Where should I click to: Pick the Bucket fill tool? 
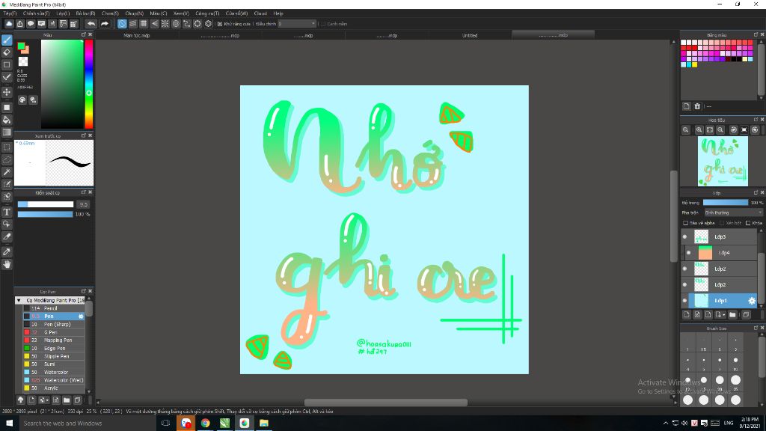(x=7, y=120)
